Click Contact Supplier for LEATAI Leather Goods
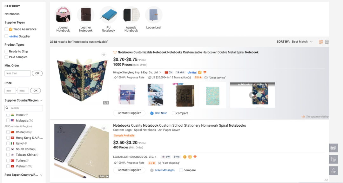Viewport: 343px width, 183px height. 129,170
